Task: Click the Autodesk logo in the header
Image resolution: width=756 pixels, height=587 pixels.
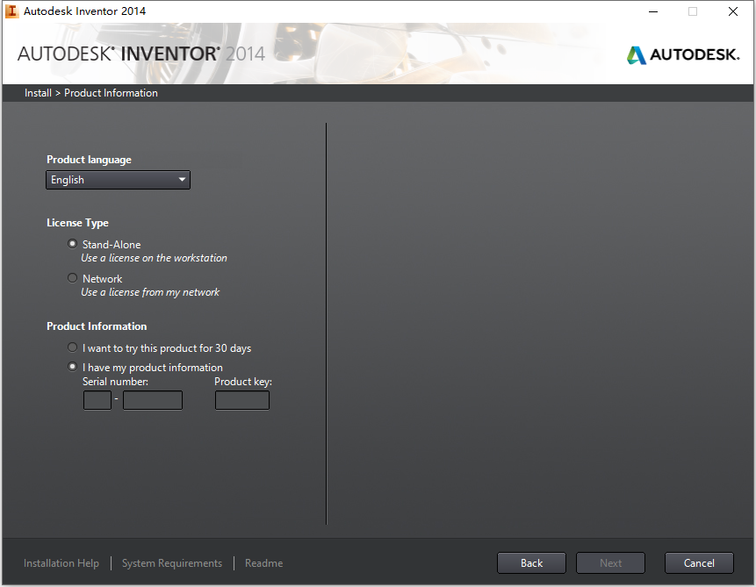Action: (x=683, y=55)
